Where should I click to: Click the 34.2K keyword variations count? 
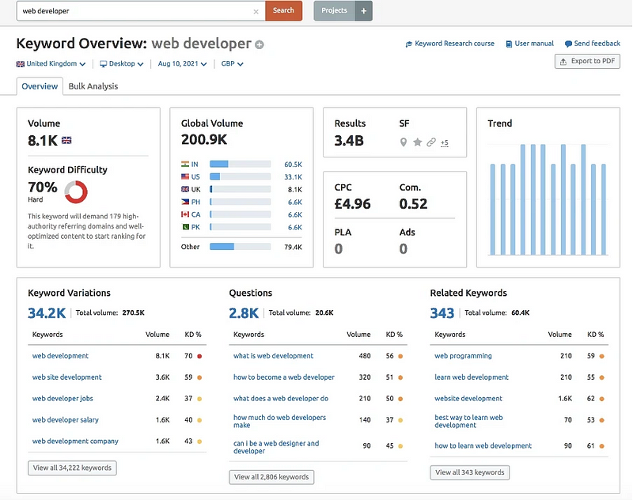point(47,313)
